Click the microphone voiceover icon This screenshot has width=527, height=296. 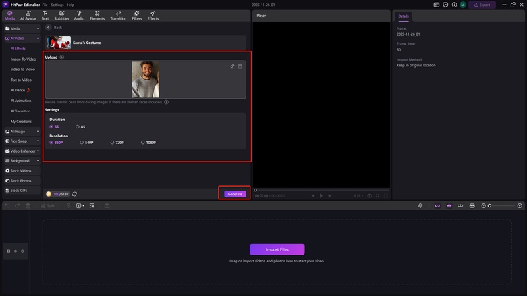pos(420,205)
